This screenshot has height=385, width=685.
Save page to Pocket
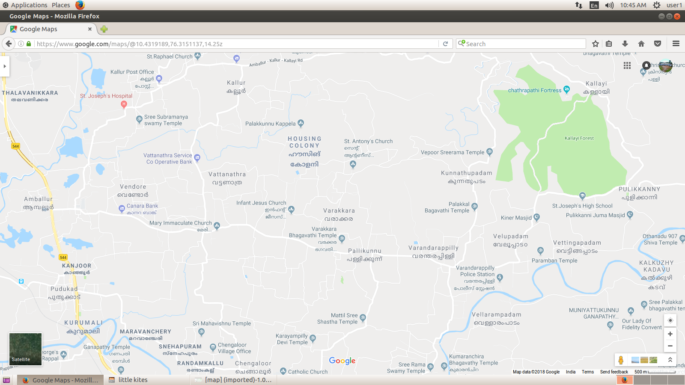[x=658, y=44]
